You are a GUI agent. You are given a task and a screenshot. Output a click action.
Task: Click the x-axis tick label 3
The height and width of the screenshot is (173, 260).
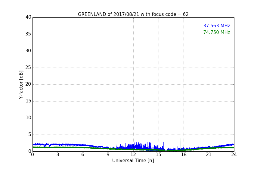pos(58,155)
